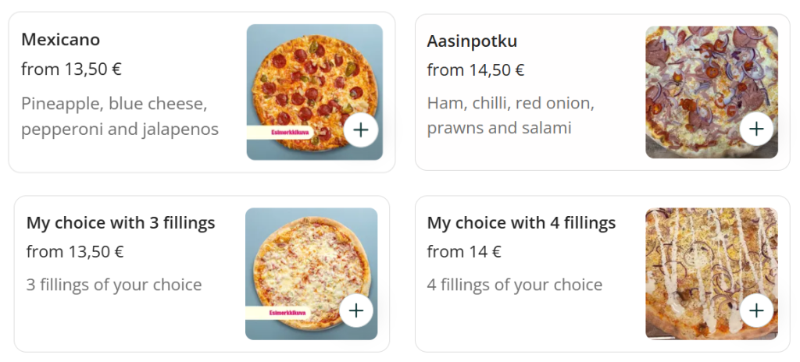Click the Mexicano price from 13,50 €
The width and height of the screenshot is (800, 362).
click(x=71, y=69)
